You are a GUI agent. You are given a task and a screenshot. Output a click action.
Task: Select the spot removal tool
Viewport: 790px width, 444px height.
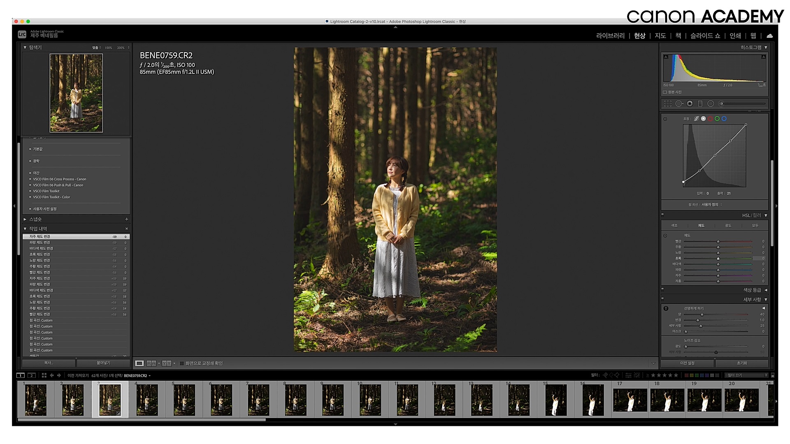tap(679, 104)
